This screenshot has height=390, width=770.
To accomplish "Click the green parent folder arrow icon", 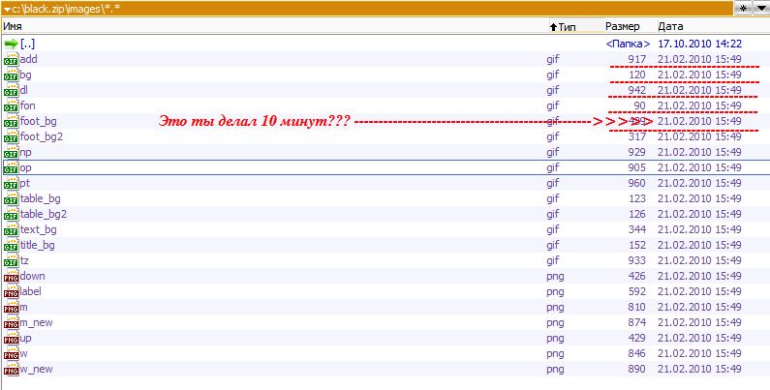I will coord(11,44).
